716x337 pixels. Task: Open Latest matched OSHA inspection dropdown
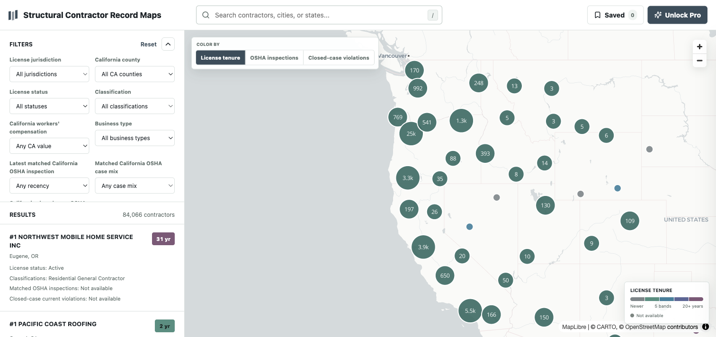point(49,186)
